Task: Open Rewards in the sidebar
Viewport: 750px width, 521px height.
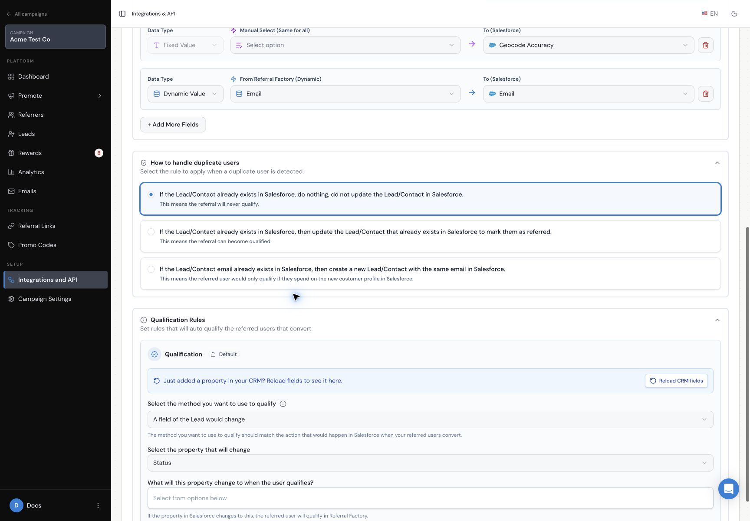Action: click(56, 153)
